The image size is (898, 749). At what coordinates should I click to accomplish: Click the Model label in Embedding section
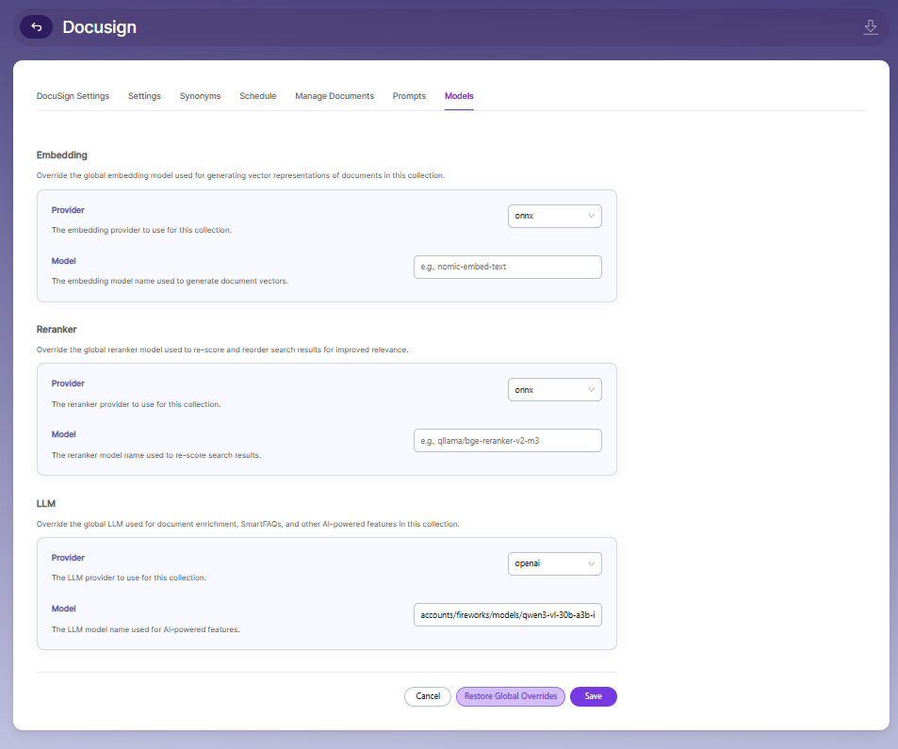63,261
